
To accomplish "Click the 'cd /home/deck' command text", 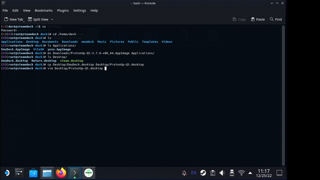I will [64, 34].
